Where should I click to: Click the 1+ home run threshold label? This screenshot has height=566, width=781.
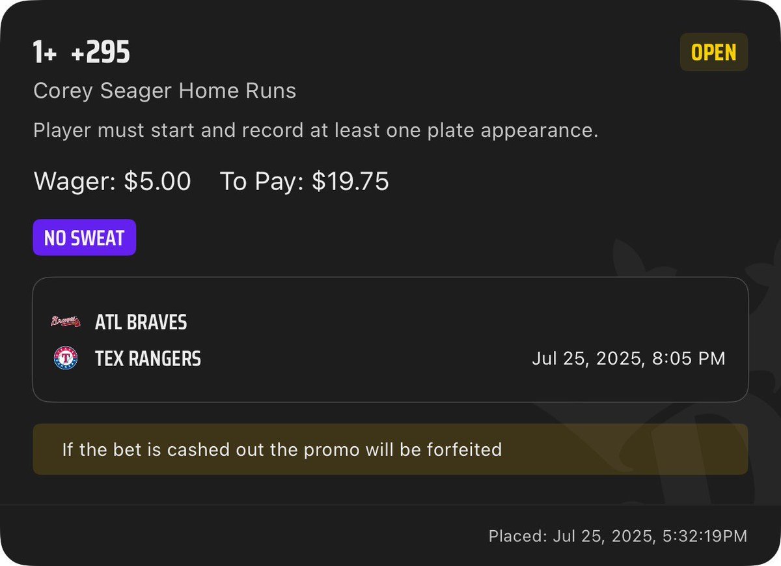[x=46, y=53]
